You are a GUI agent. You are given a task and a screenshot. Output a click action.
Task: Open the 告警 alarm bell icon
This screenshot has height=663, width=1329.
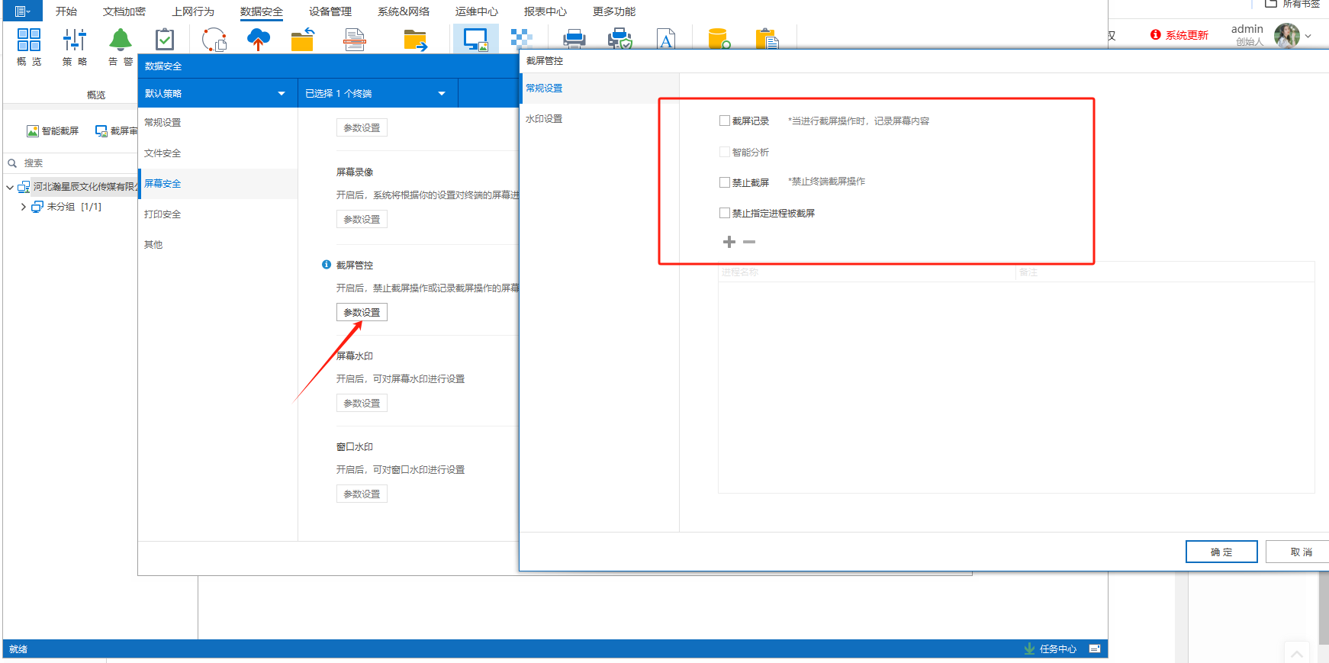121,40
